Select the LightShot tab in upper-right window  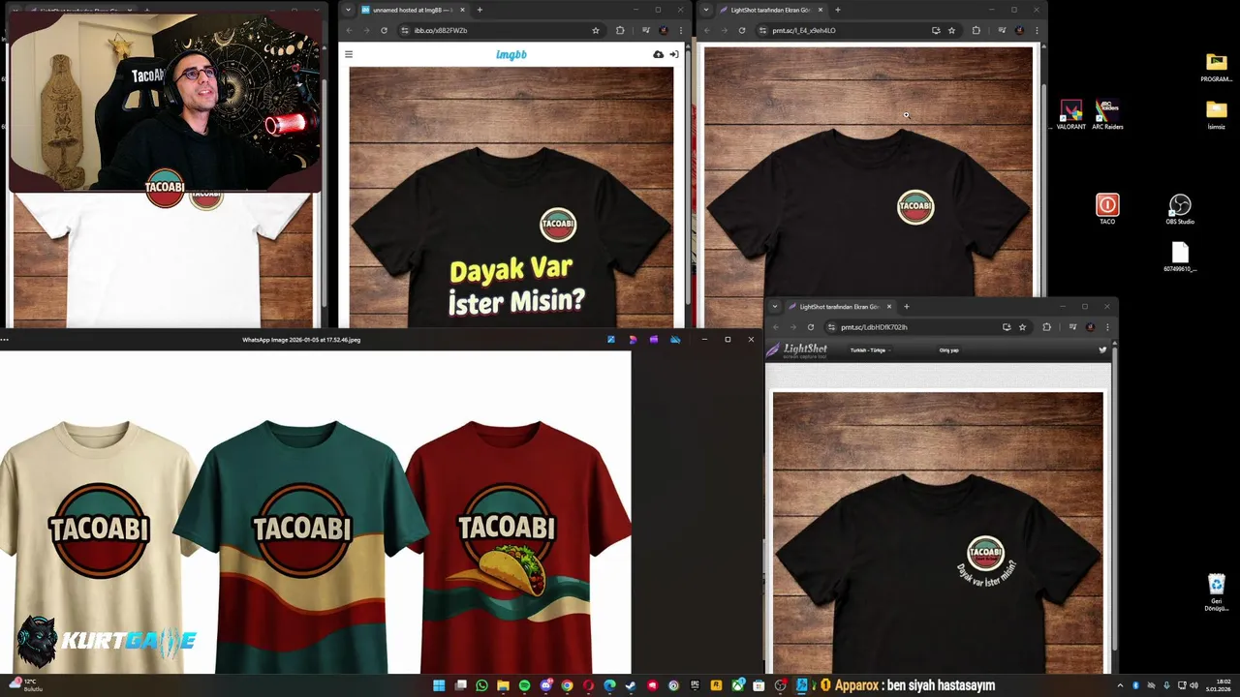point(772,10)
